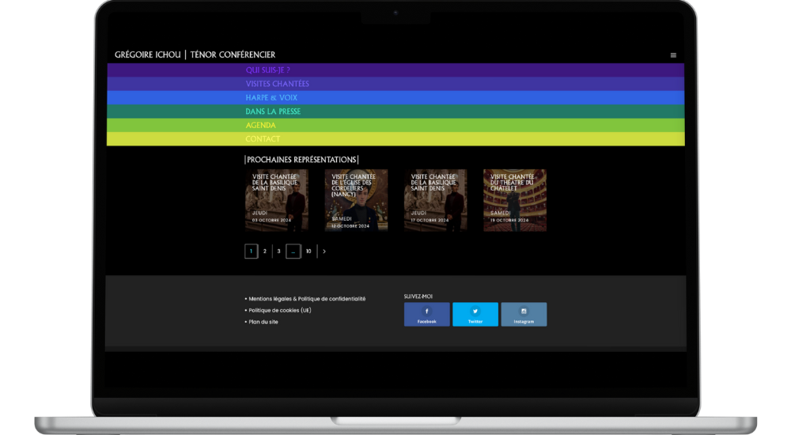
Task: Click the Twitter bird icon
Action: point(475,312)
